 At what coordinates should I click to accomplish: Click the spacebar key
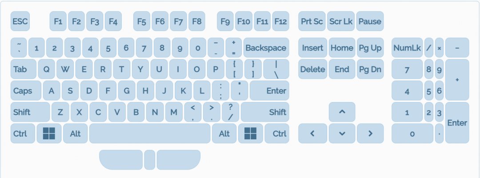coord(149,134)
